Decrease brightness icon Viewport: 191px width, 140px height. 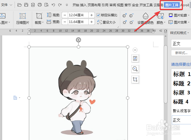click(x=131, y=22)
